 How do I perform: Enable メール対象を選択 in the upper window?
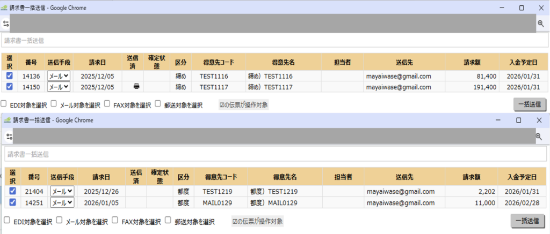coord(54,104)
